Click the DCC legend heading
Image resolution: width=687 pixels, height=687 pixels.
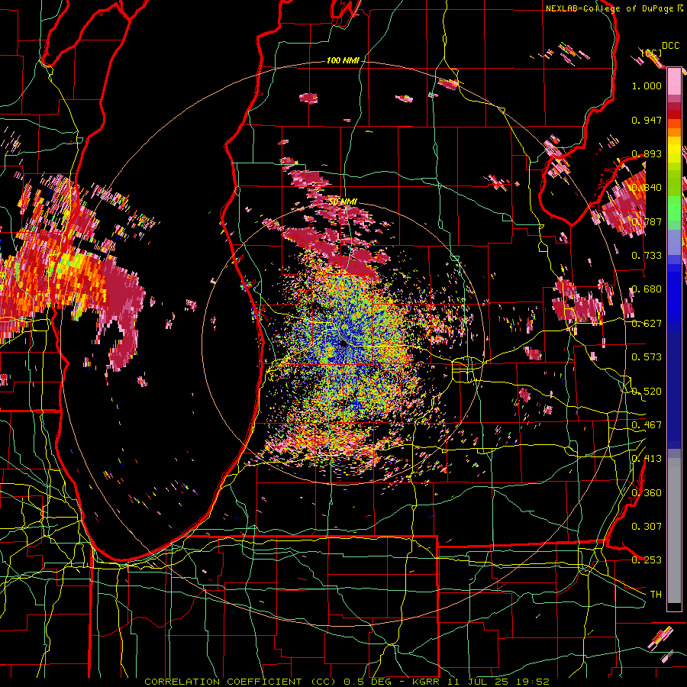670,46
